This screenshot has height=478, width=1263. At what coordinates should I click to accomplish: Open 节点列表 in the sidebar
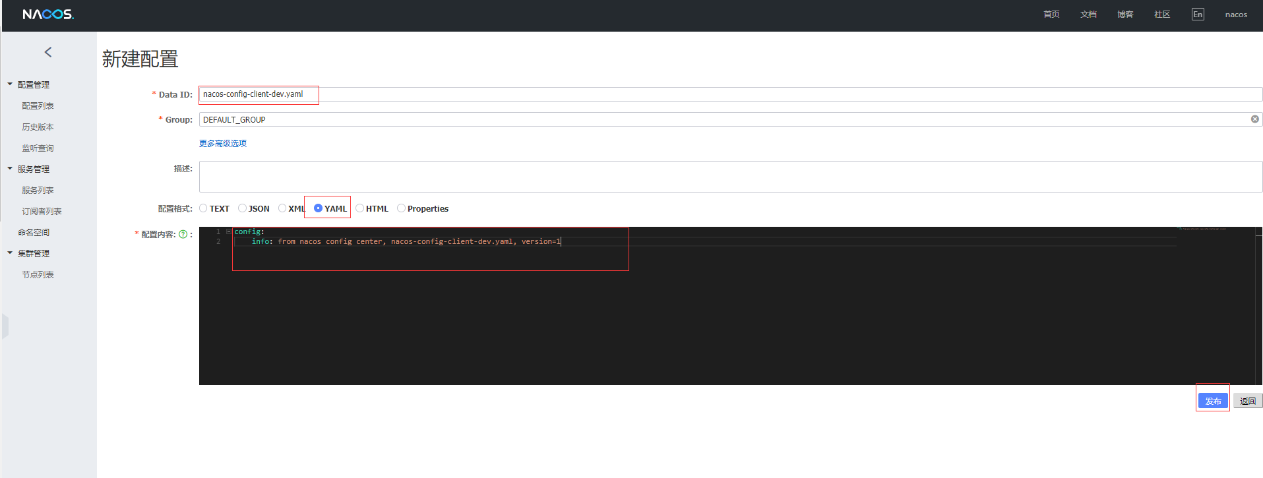coord(38,275)
